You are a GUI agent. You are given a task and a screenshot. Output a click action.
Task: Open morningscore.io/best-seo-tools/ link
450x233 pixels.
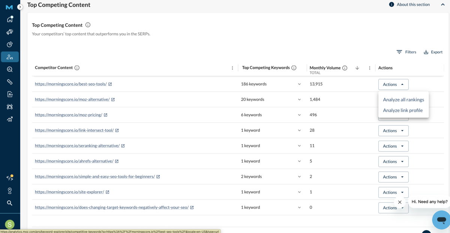71,84
